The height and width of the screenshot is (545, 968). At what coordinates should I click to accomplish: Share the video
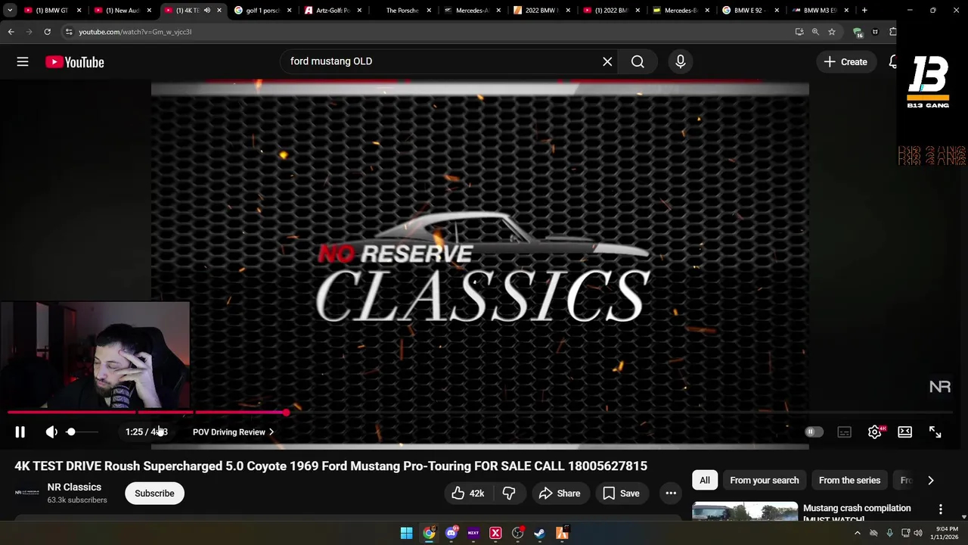tap(559, 494)
